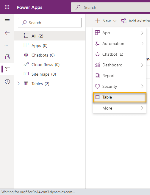Screen dimensions: 150x195
Task: Open the New dropdown chevron
Action: (115, 21)
